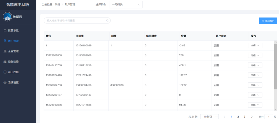Screen dimensions: 280x123
Task: Click the 前往 page number input
Action: click(x=269, y=117)
